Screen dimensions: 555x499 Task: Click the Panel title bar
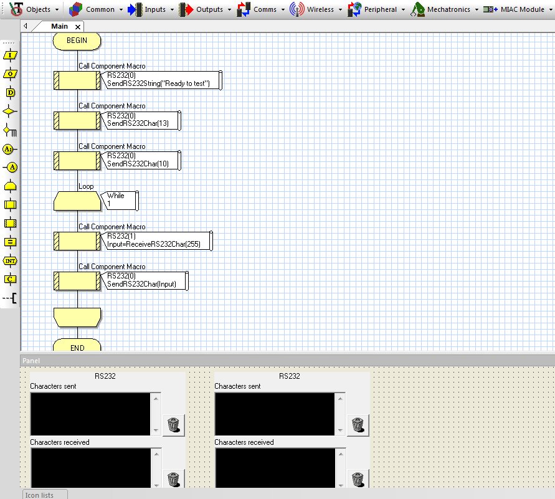(287, 361)
